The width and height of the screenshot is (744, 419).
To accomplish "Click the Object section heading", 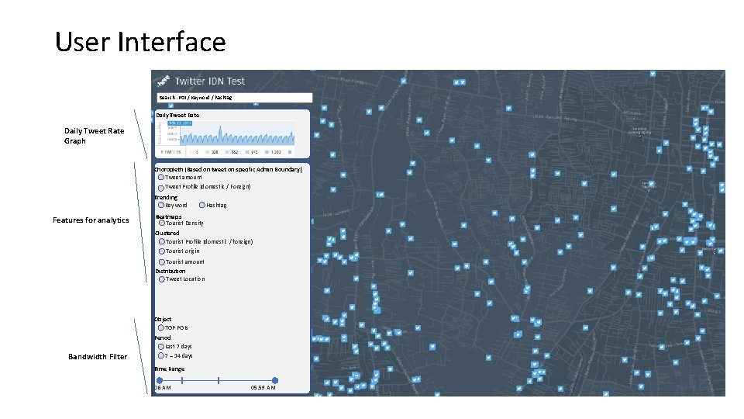I will (x=164, y=319).
